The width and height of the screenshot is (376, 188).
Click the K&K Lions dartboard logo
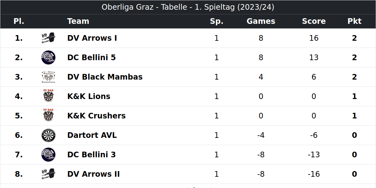point(49,97)
